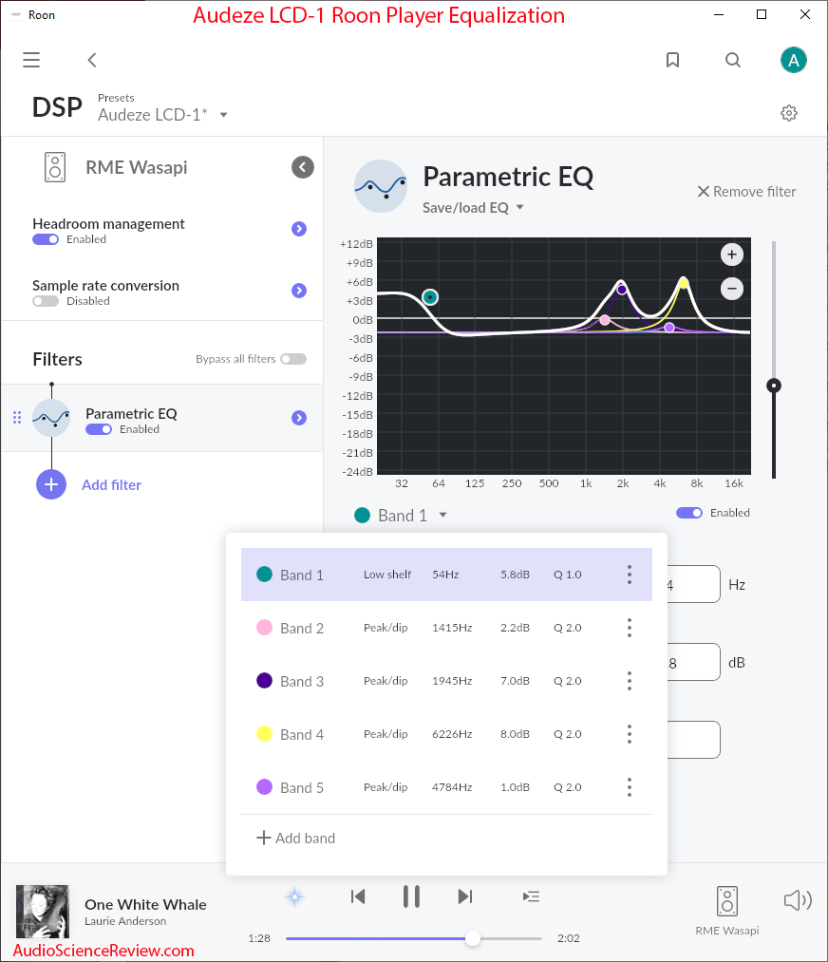Open the profile avatar A
Image resolution: width=828 pixels, height=962 pixels.
click(x=793, y=60)
